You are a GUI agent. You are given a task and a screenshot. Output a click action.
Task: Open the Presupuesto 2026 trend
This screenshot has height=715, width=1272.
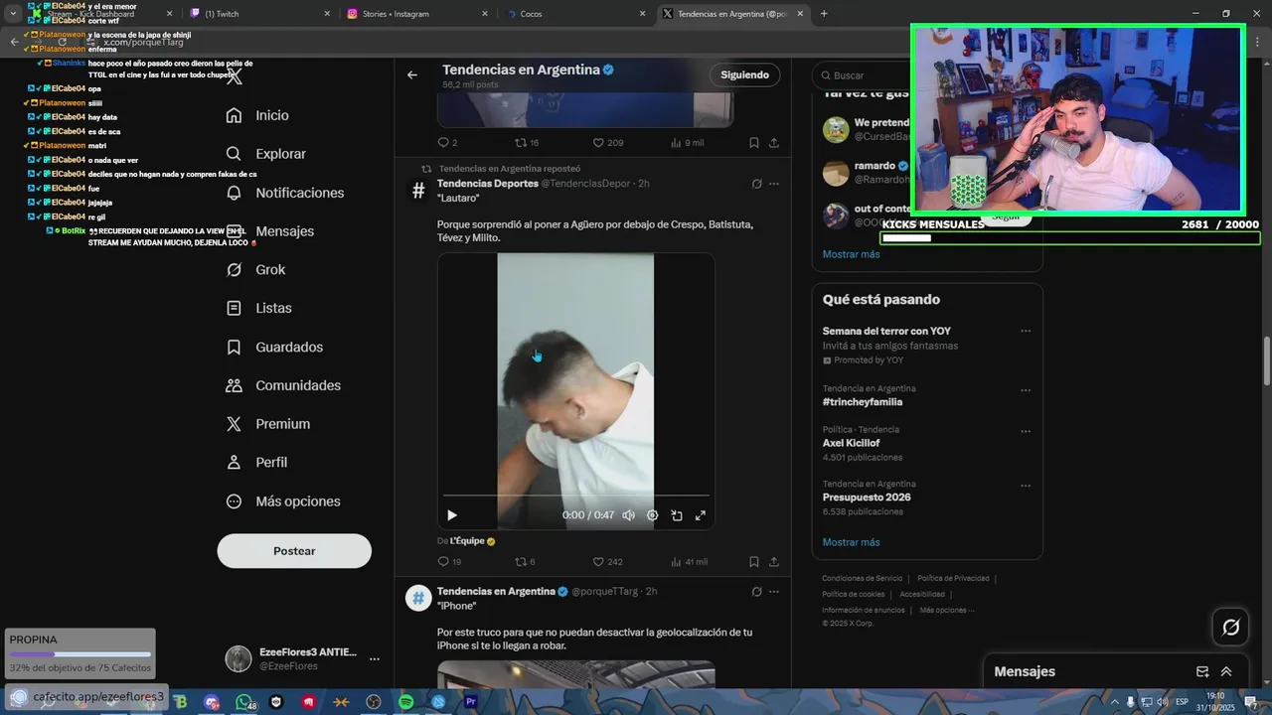tap(867, 498)
